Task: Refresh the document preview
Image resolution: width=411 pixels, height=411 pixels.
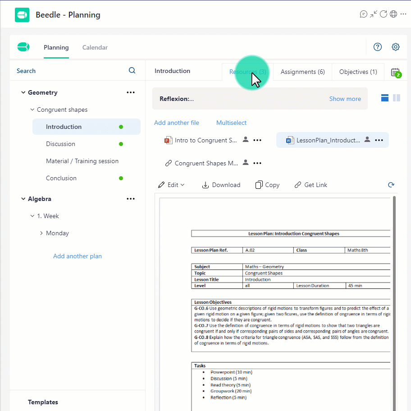Action: [391, 185]
